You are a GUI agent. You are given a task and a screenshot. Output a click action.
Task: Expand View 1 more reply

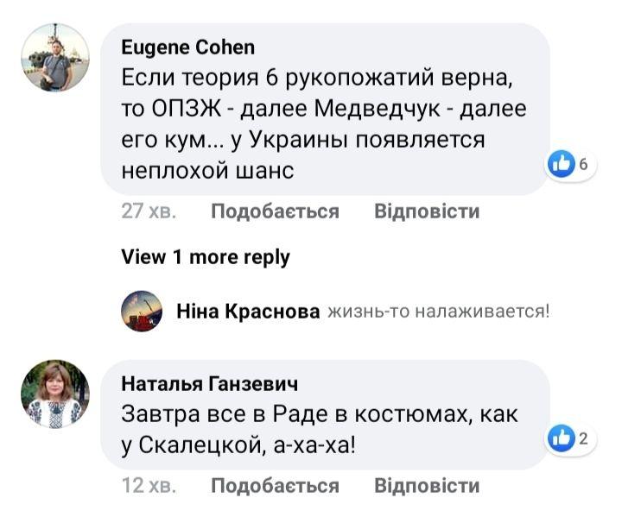206,256
